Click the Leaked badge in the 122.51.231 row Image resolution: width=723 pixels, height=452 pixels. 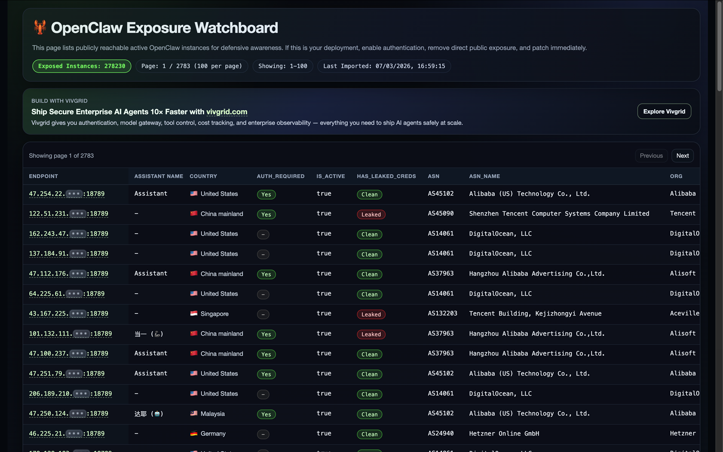[x=371, y=214]
